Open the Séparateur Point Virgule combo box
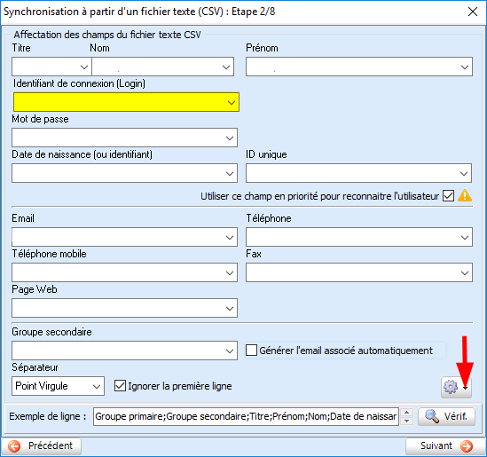The image size is (487, 457). 58,386
